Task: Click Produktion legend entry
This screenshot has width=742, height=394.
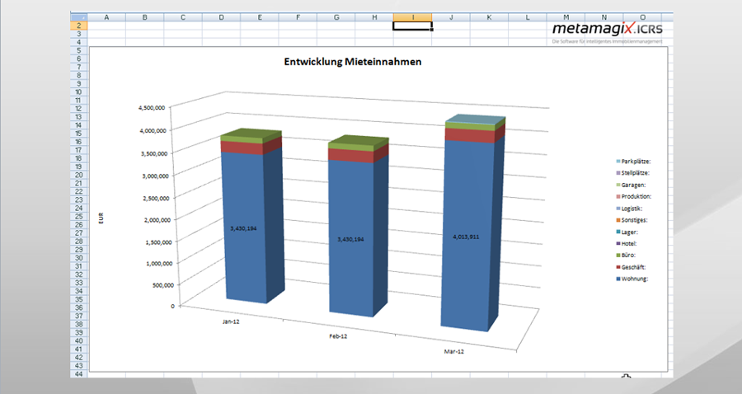Action: point(634,196)
